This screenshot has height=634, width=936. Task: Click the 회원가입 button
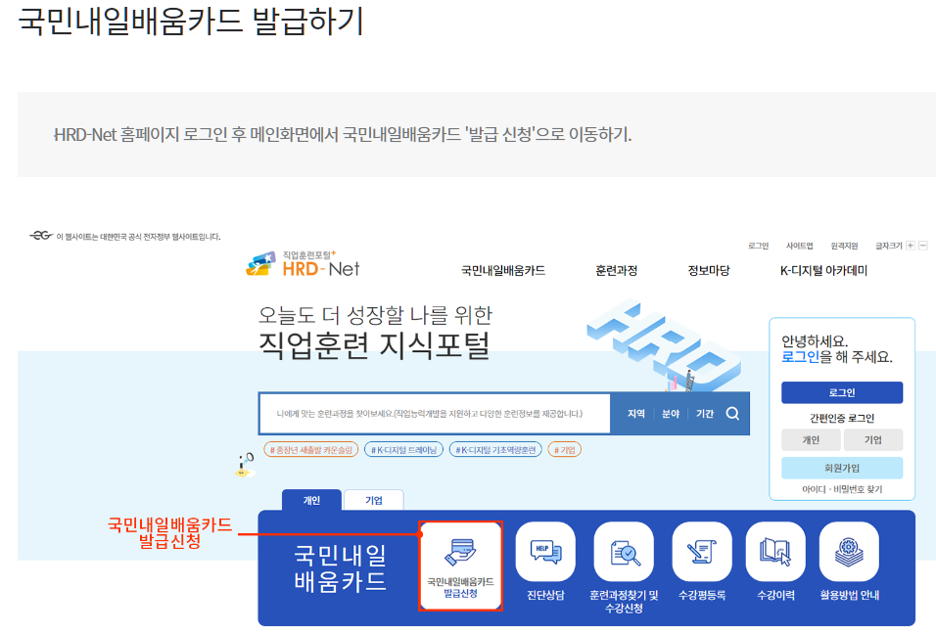(842, 469)
